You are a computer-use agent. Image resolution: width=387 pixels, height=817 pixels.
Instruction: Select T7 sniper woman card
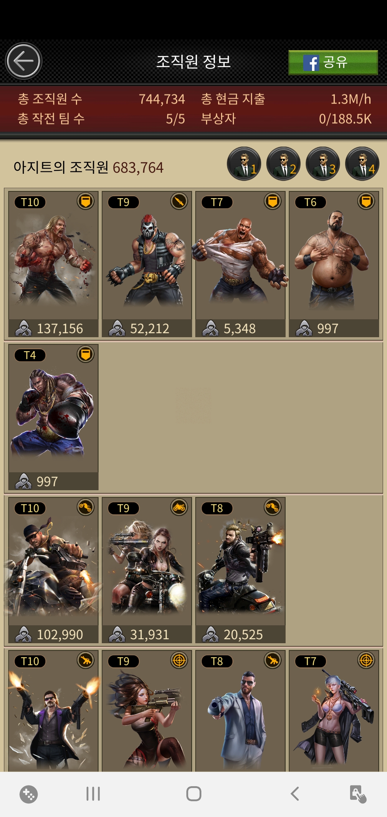click(x=334, y=711)
